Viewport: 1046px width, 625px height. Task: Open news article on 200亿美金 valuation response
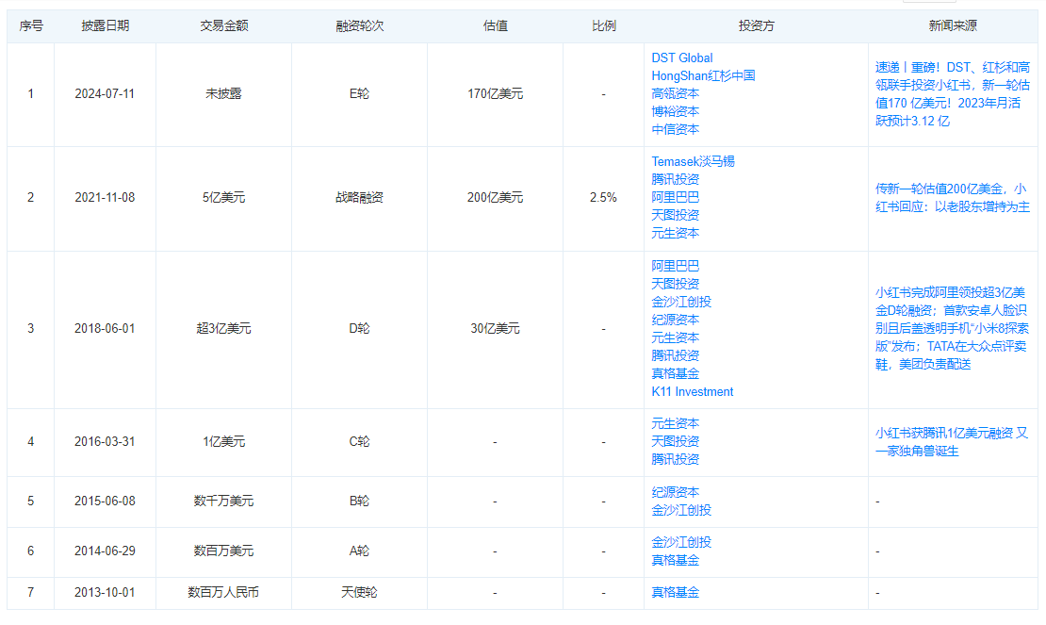(x=952, y=197)
